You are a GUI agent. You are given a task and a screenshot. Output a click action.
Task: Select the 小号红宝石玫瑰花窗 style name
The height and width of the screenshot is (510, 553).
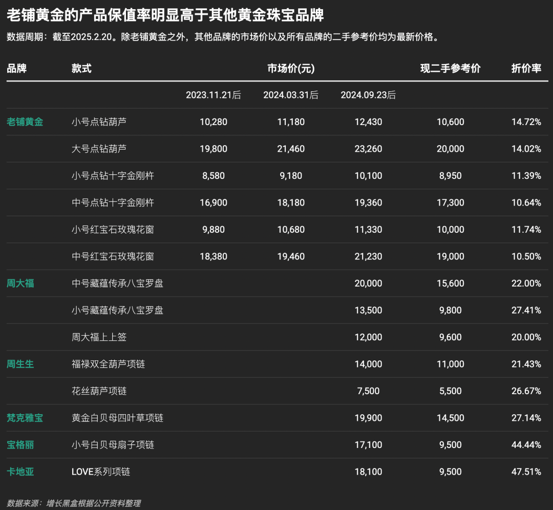tap(113, 230)
